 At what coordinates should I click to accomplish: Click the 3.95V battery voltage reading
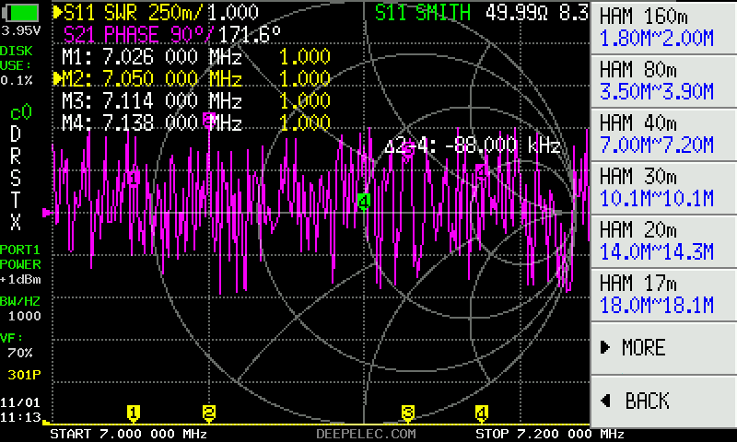pos(20,31)
